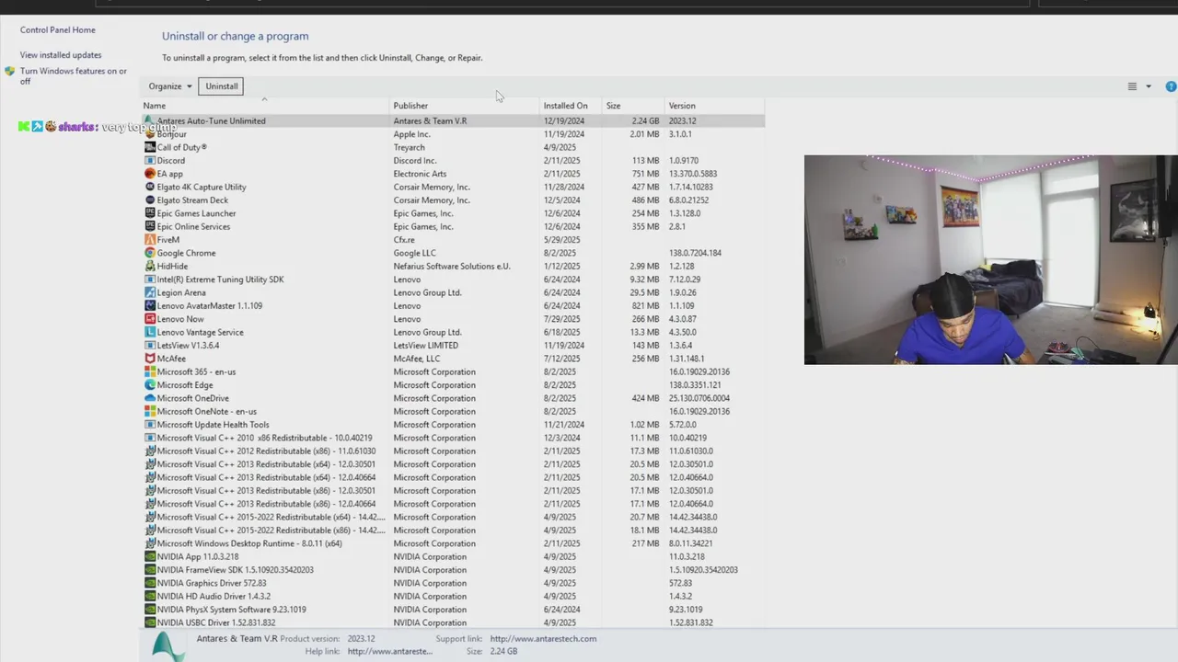Click the Intel Extreme Tuning Utility icon

[150, 280]
